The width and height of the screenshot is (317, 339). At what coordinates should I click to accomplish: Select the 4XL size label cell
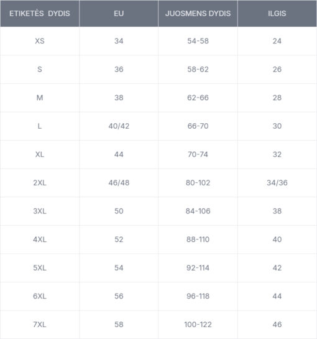pyautogui.click(x=40, y=239)
